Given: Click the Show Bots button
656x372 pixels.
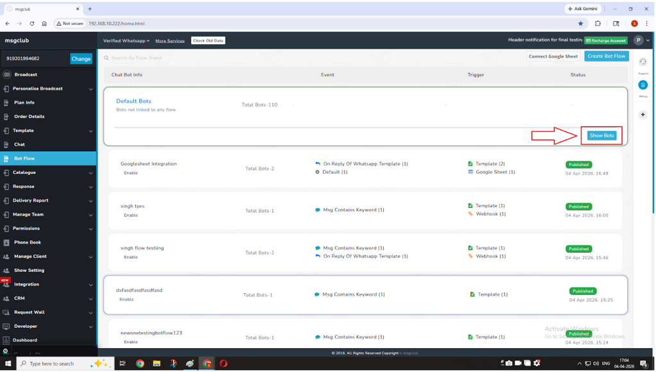Looking at the screenshot, I should [x=602, y=135].
